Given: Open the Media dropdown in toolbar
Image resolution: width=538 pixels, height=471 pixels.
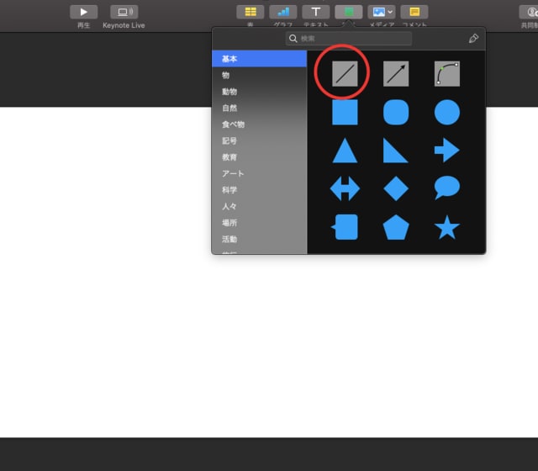Looking at the screenshot, I should (382, 12).
